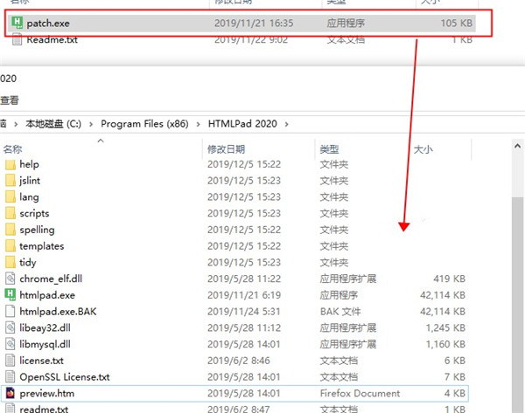Select the jslint folder name
This screenshot has width=525, height=413.
point(30,181)
